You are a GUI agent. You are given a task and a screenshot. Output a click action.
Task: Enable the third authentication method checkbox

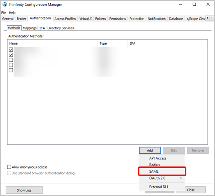tap(11, 60)
